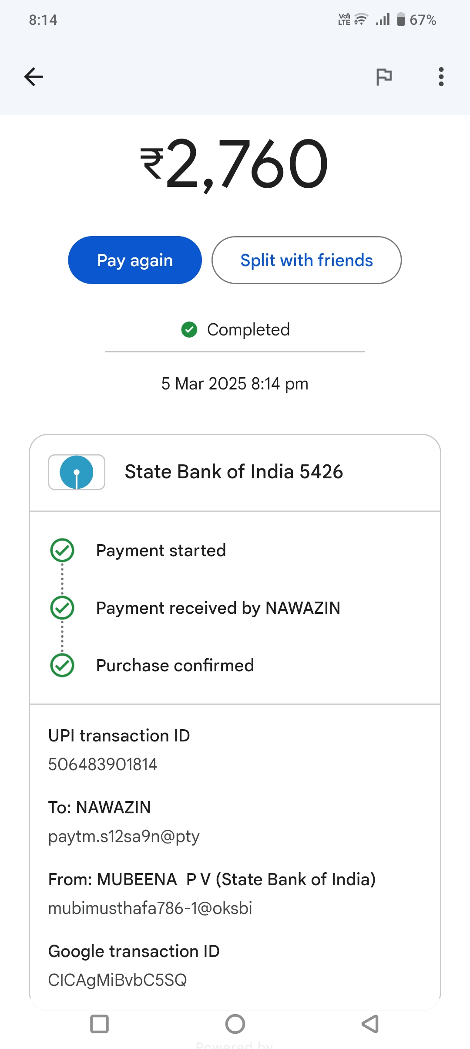Tap the back arrow icon

[34, 77]
